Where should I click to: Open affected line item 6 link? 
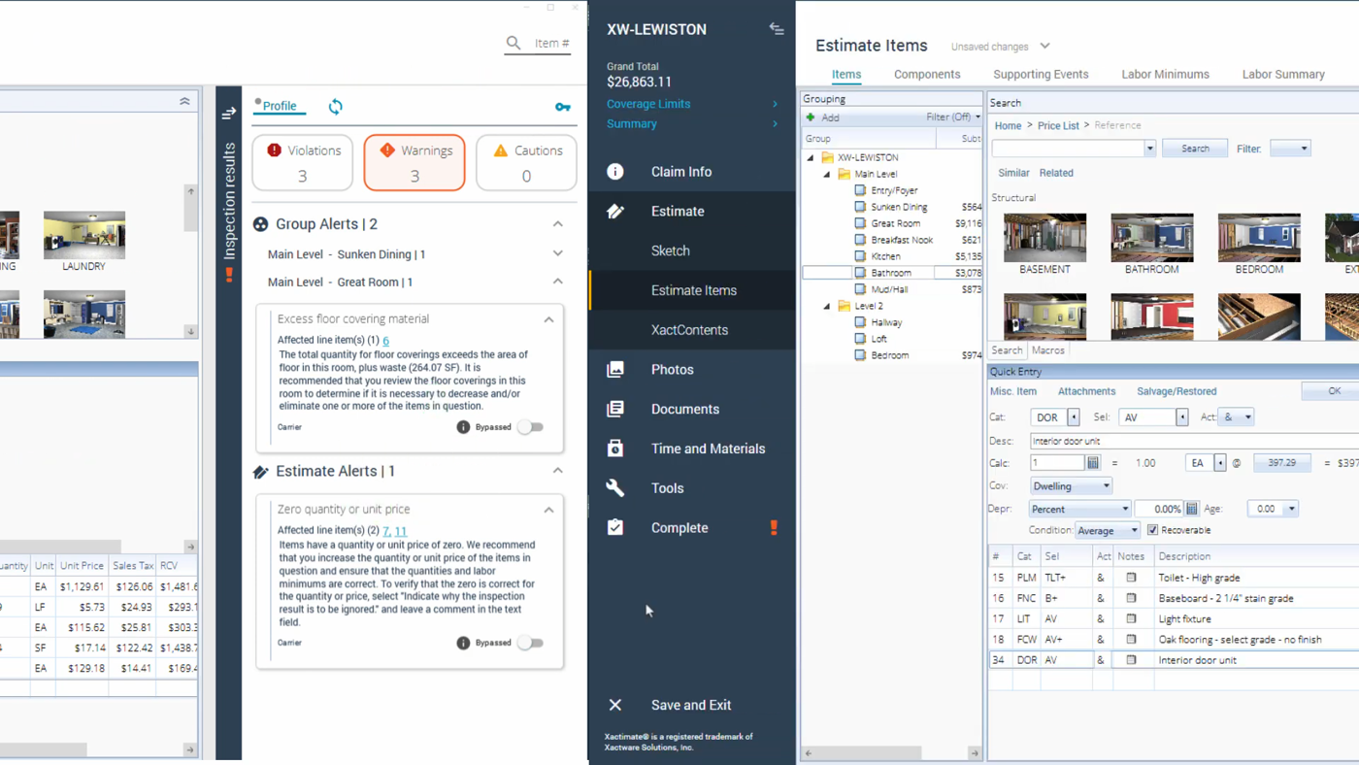pos(385,341)
